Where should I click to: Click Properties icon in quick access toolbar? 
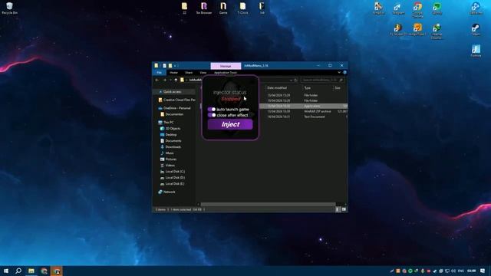point(164,66)
